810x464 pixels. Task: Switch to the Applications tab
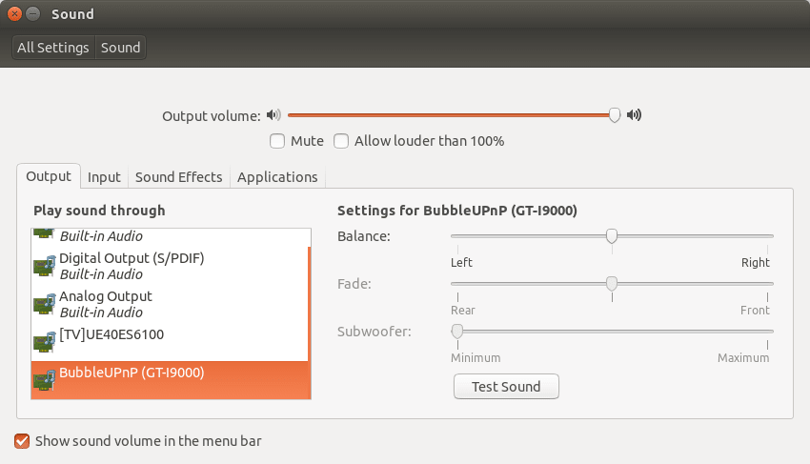(277, 176)
